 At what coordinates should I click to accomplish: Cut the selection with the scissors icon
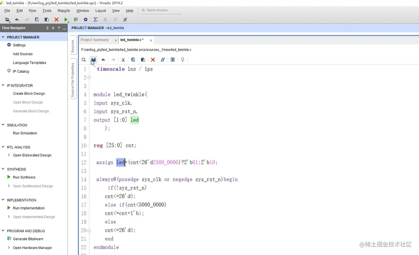point(123,60)
